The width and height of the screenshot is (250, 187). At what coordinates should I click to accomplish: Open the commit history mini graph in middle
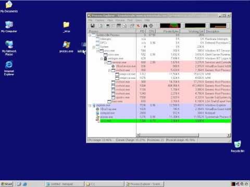[195, 25]
